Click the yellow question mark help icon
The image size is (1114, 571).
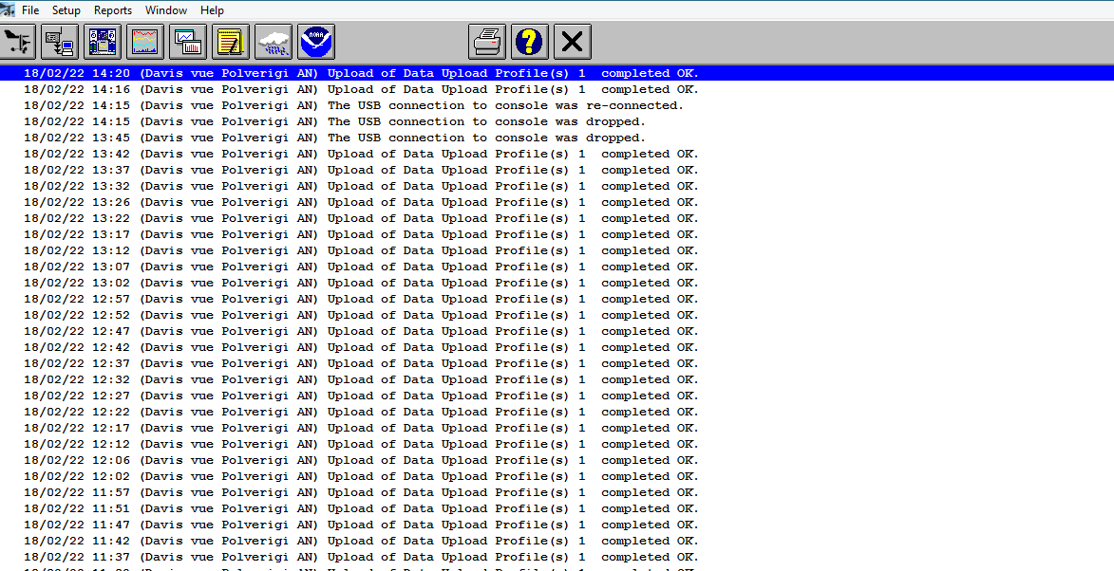pos(530,42)
